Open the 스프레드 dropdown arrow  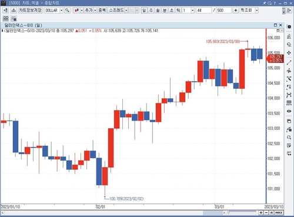[x=126, y=10]
